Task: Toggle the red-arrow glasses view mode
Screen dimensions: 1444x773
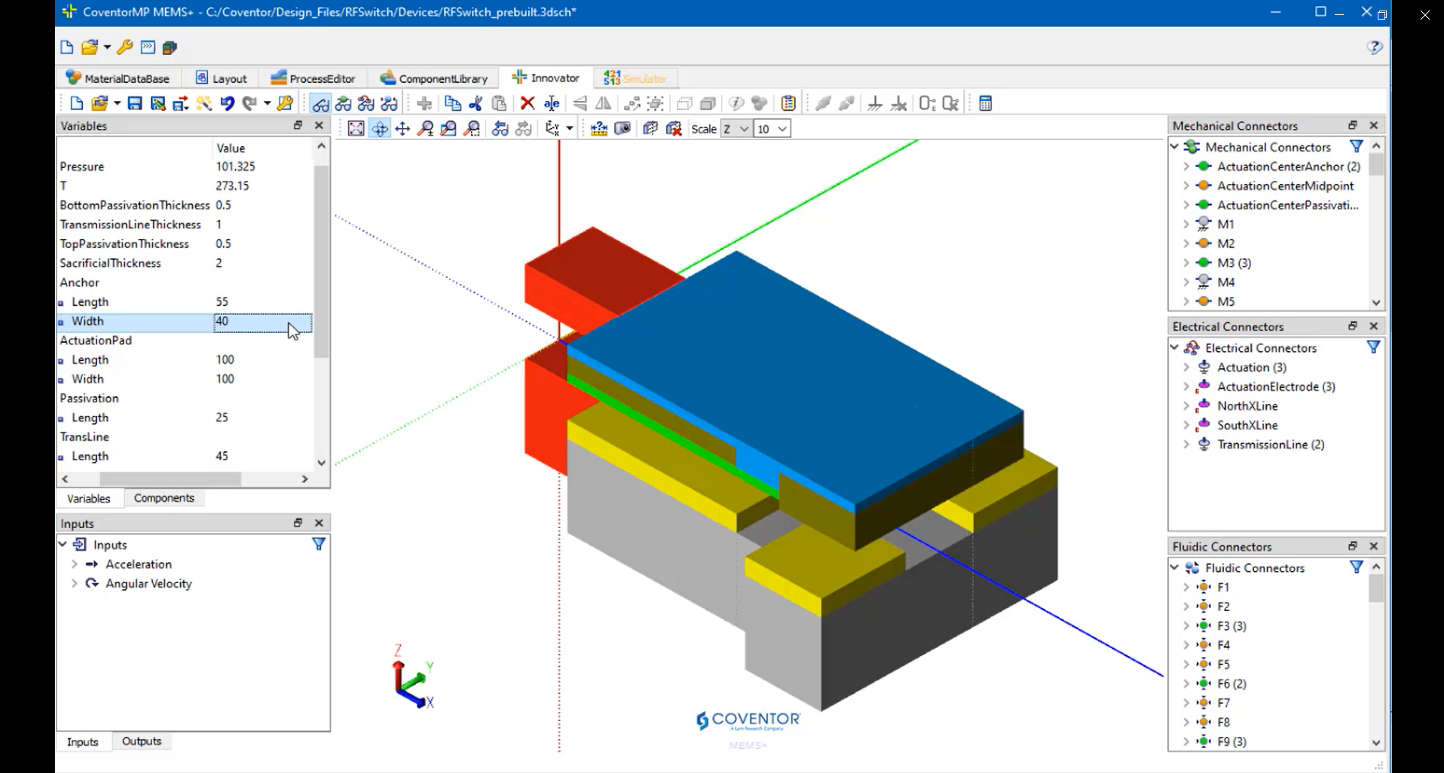Action: (x=366, y=103)
